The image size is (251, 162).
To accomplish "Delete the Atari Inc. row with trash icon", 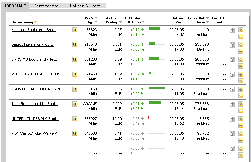I will [x=232, y=30].
